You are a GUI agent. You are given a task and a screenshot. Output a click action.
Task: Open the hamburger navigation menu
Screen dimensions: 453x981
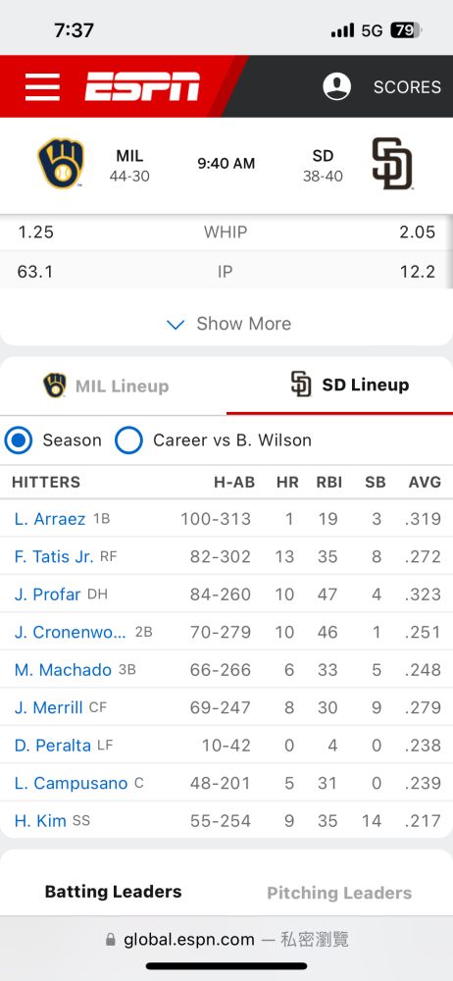42,86
